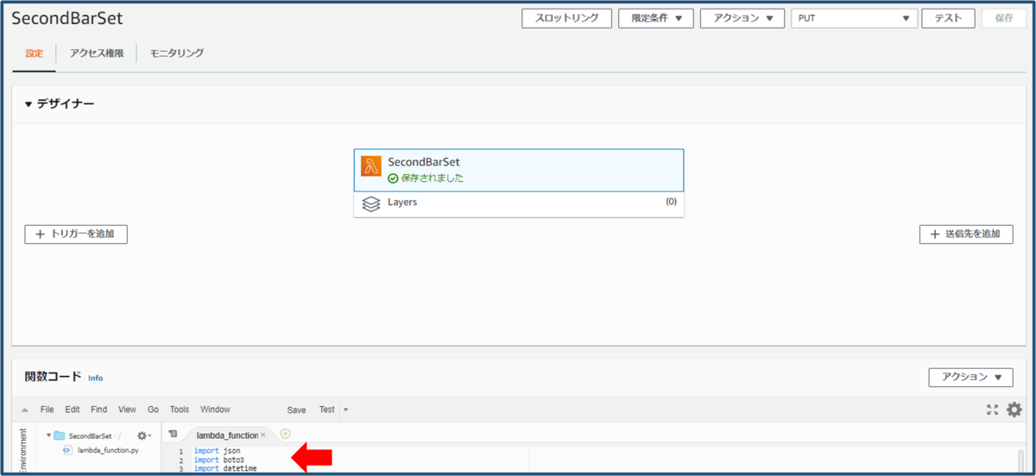Toggle editor fullscreen icon
1036x476 pixels.
click(x=993, y=410)
